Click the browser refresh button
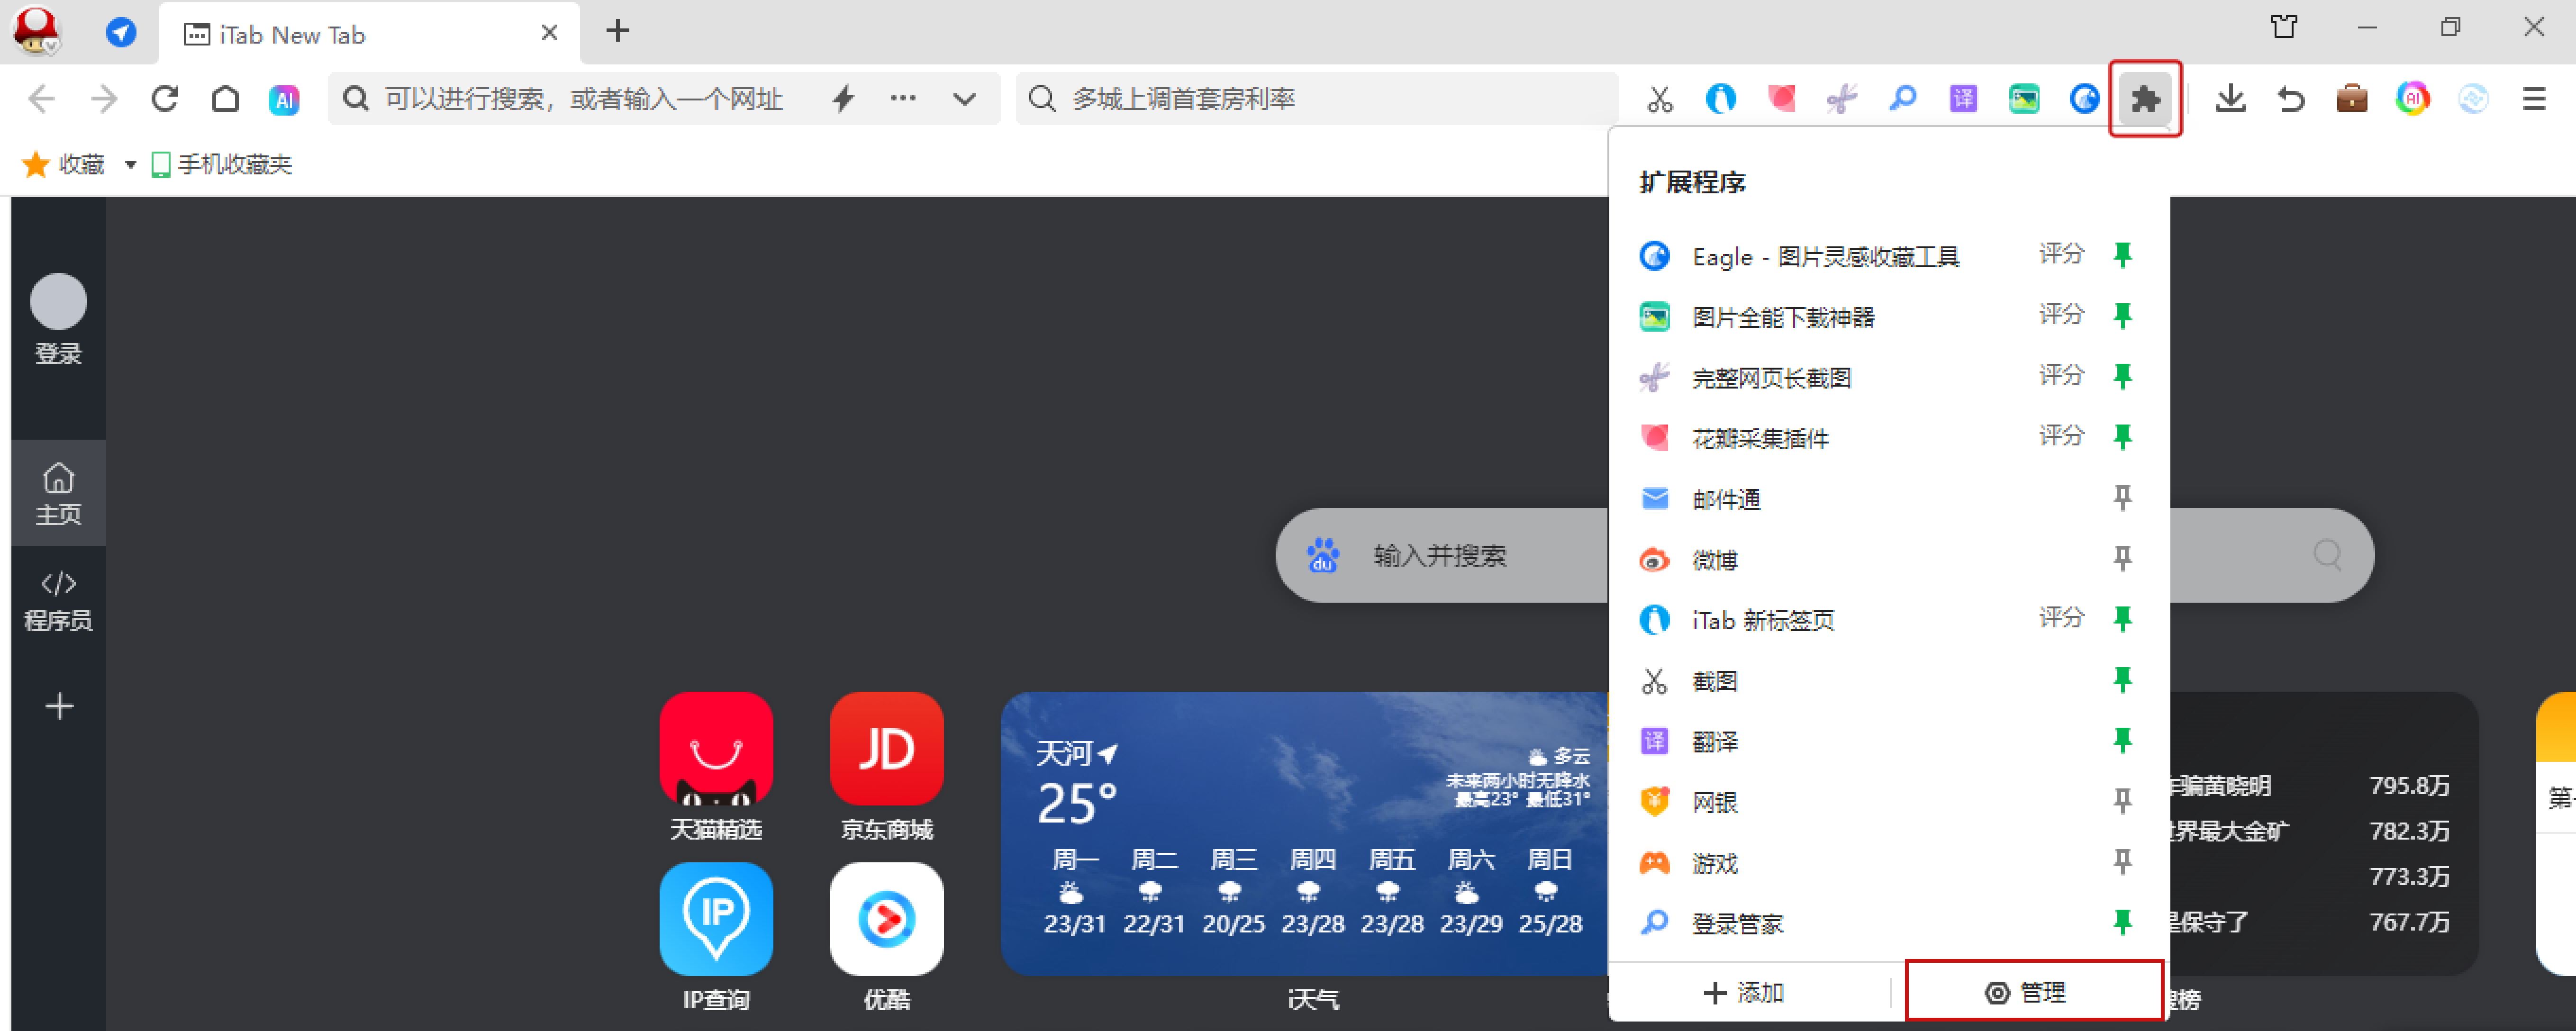This screenshot has height=1031, width=2576. (165, 98)
